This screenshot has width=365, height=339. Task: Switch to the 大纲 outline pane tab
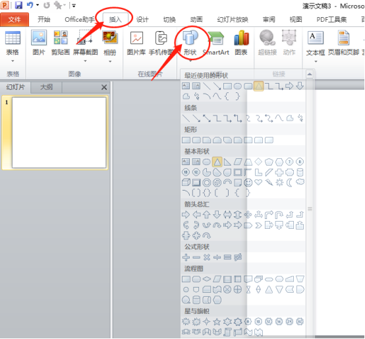(47, 87)
